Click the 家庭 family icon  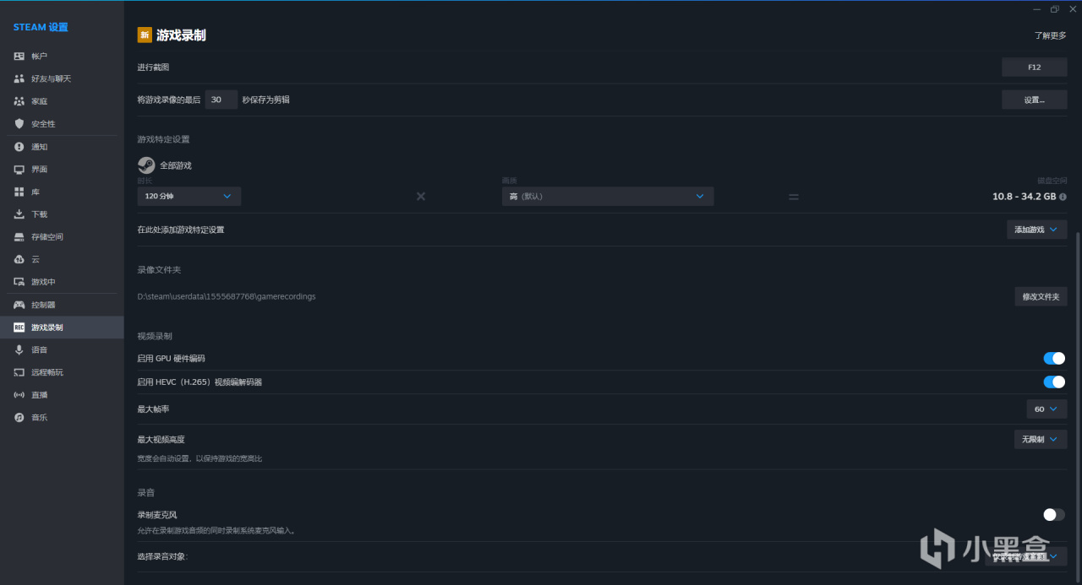[x=19, y=101]
